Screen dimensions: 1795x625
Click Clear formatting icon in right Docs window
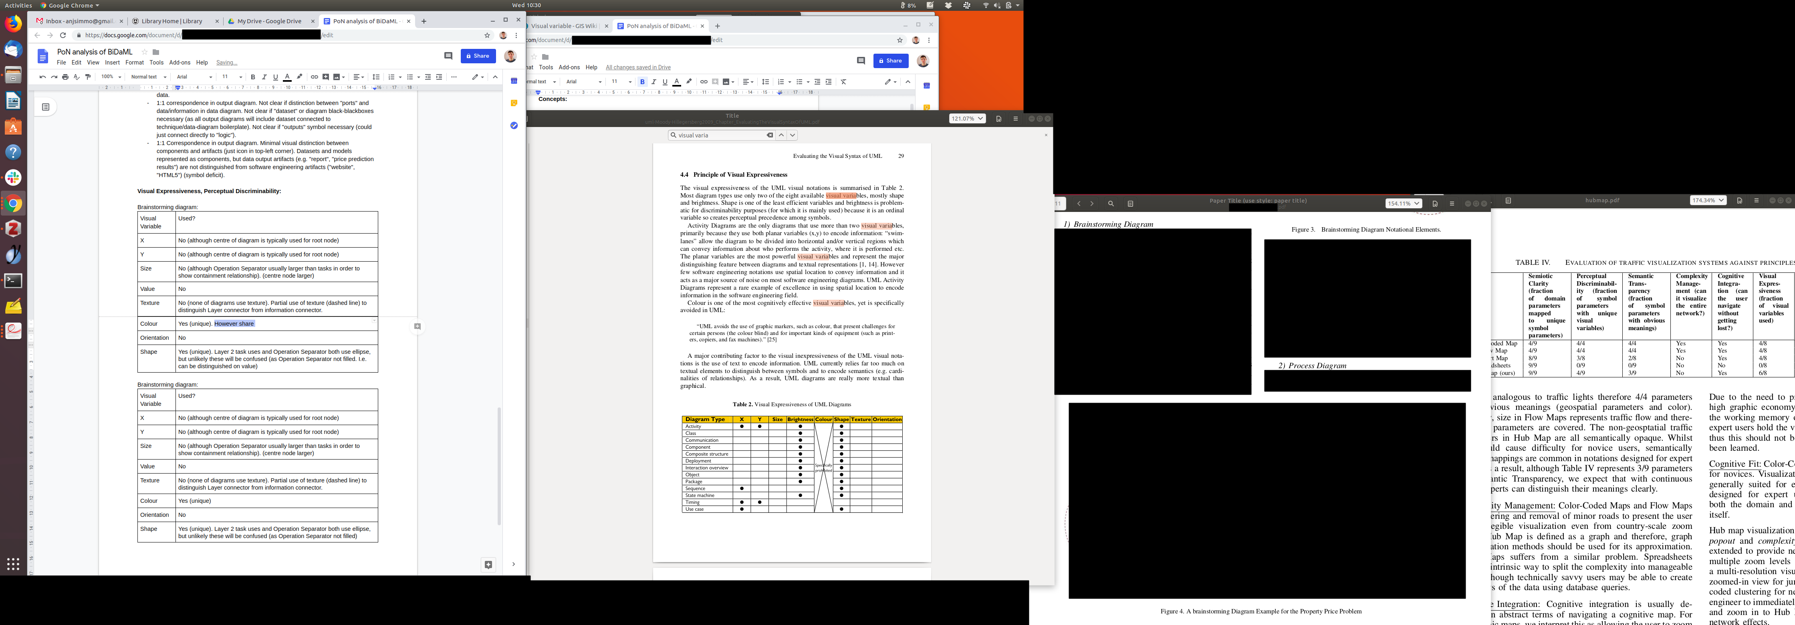click(843, 82)
